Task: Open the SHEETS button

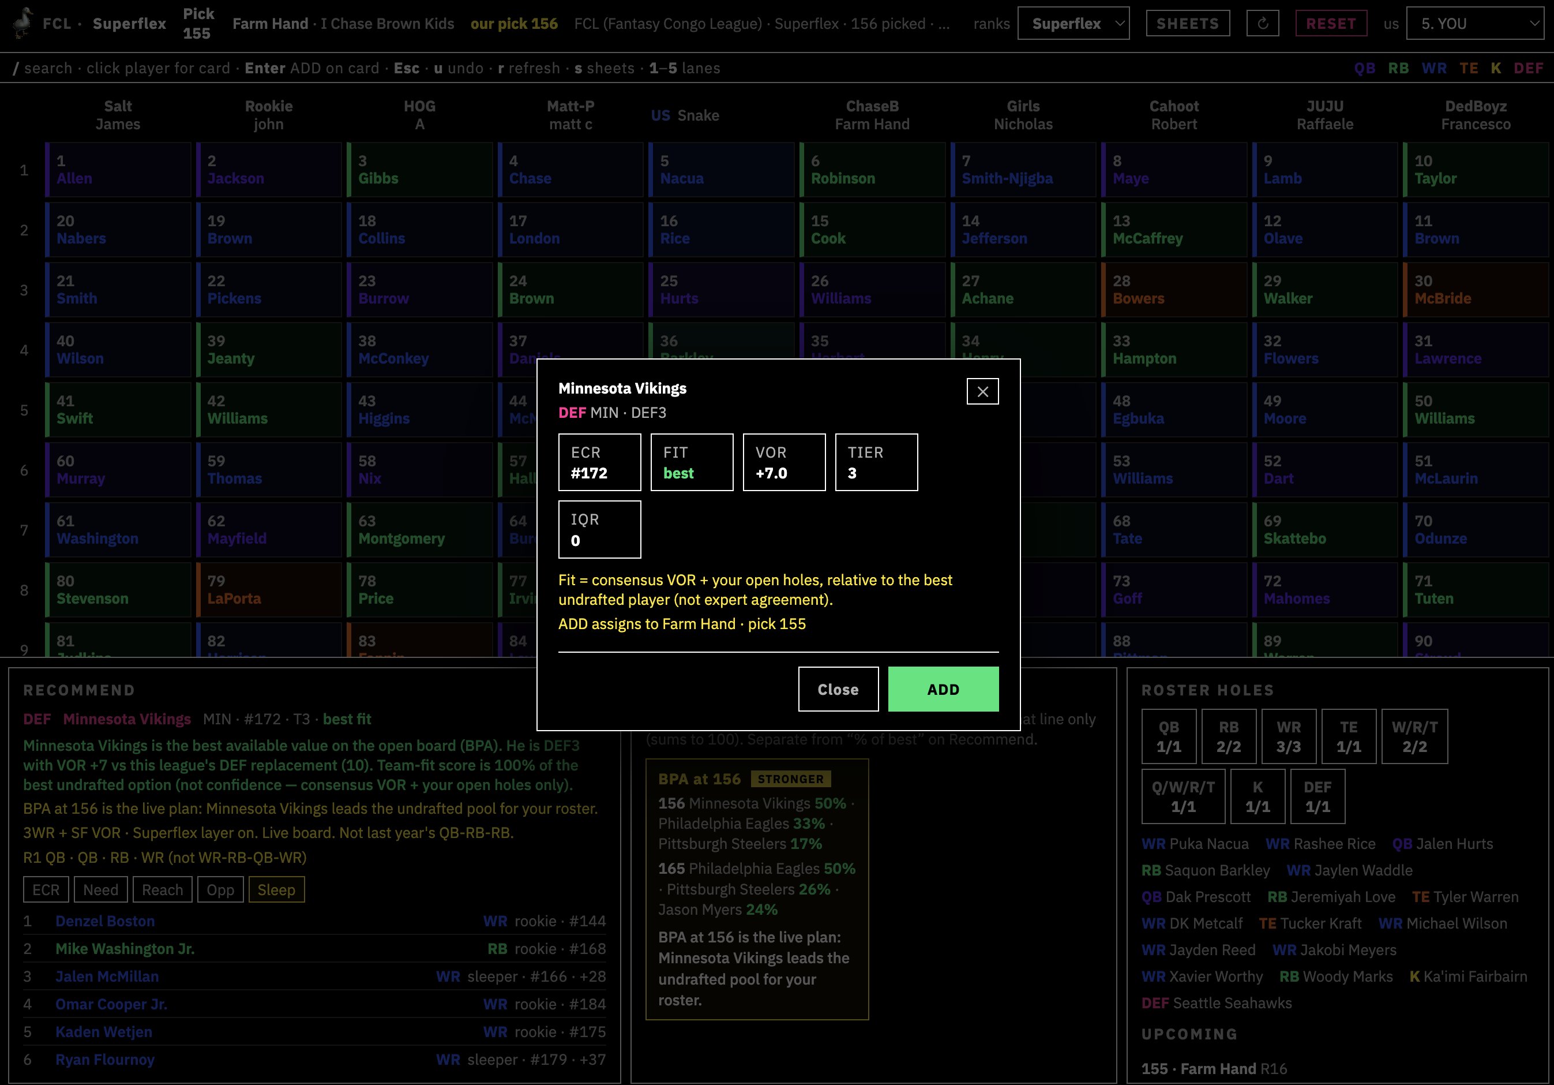Action: click(1188, 24)
